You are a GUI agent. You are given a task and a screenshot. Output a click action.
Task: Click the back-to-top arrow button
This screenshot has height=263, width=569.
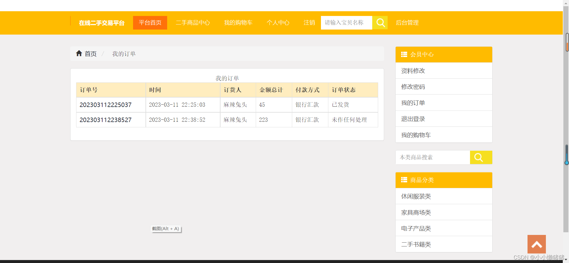[536, 244]
